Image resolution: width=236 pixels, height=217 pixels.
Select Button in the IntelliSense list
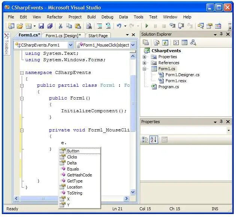coord(80,151)
